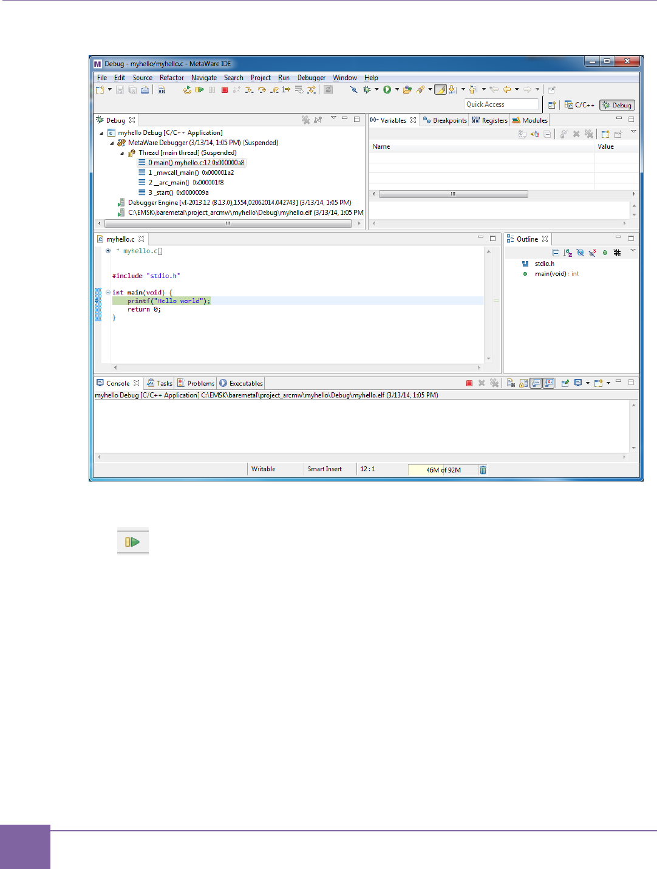Click the Open Perspective icon
This screenshot has height=869, width=657.
[x=552, y=104]
